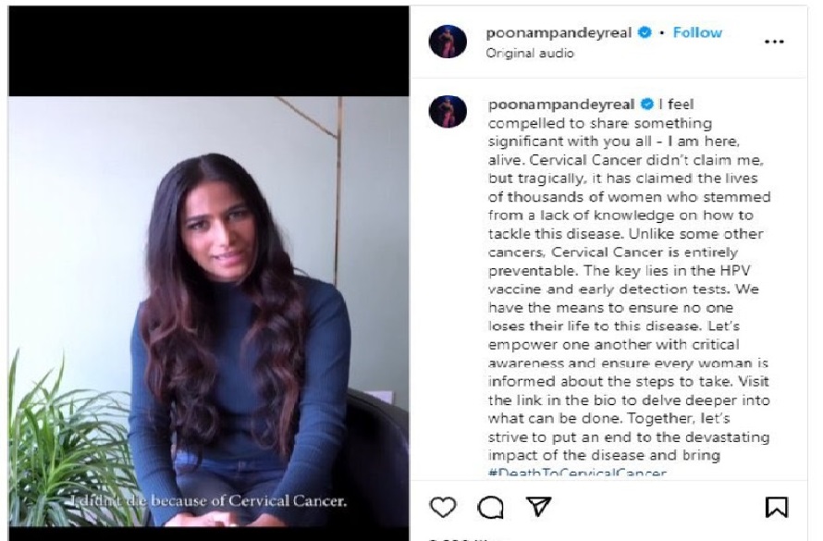
Task: Open comments via the speech bubble icon
Action: coord(490,508)
